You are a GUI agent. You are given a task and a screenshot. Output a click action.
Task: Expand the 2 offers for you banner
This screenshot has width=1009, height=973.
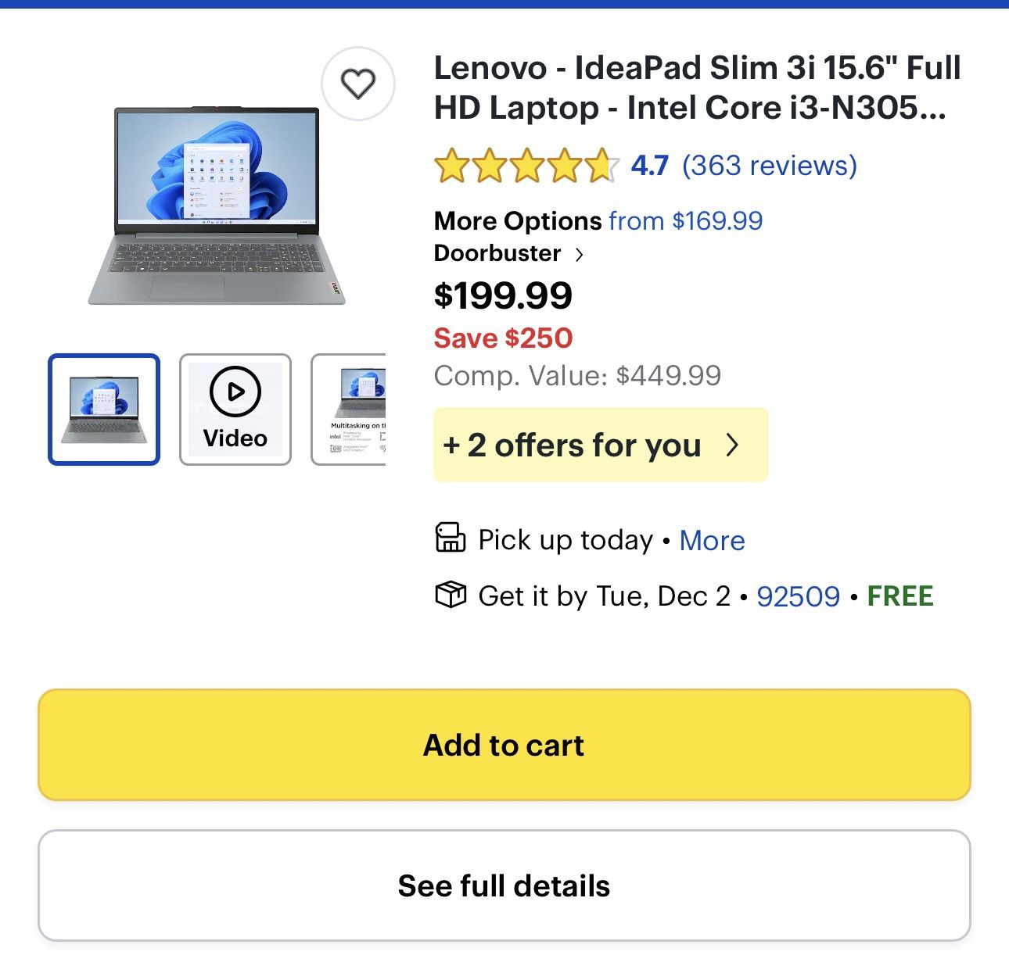[600, 445]
